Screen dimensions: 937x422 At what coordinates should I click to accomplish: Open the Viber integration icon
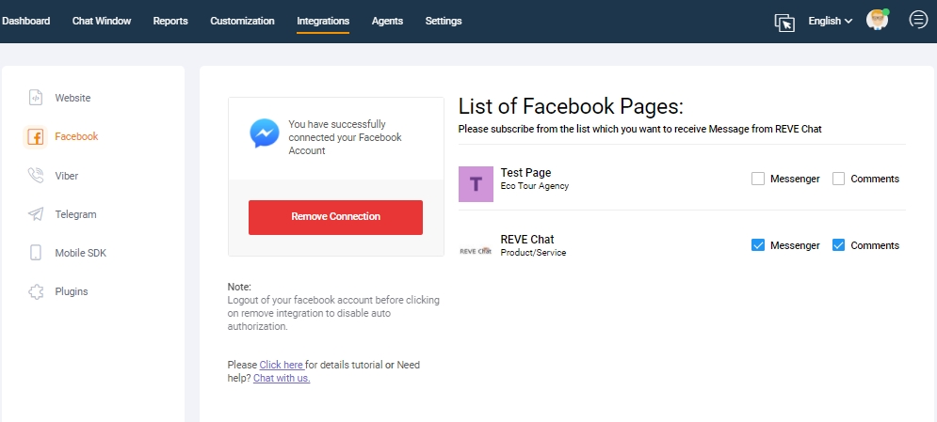(x=36, y=176)
